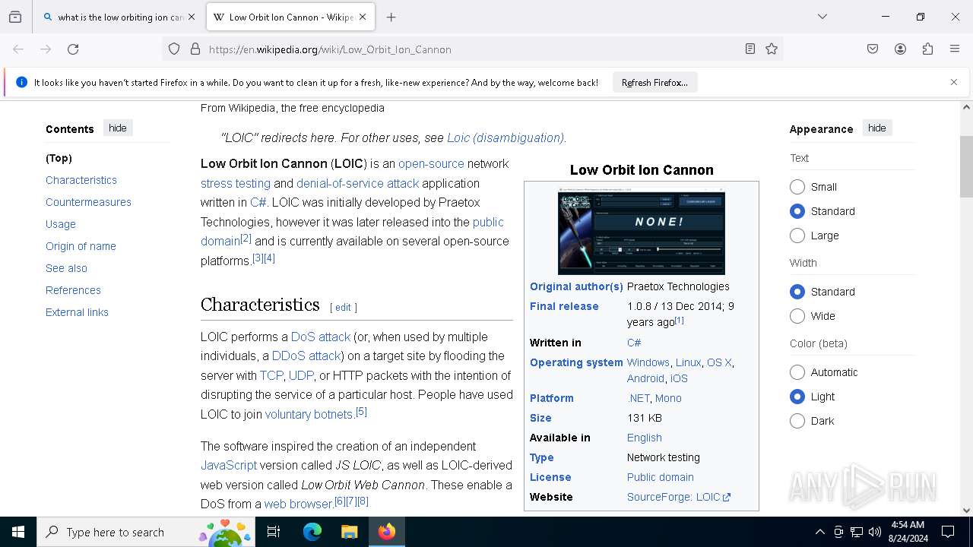Image resolution: width=973 pixels, height=547 pixels.
Task: Launch Microsoft Edge from the taskbar
Action: click(312, 532)
